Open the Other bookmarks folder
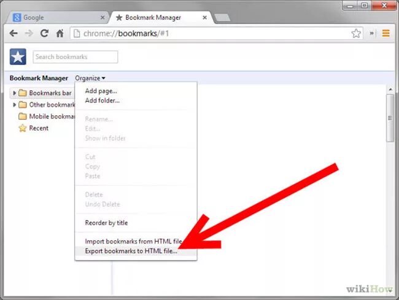 click(52, 105)
